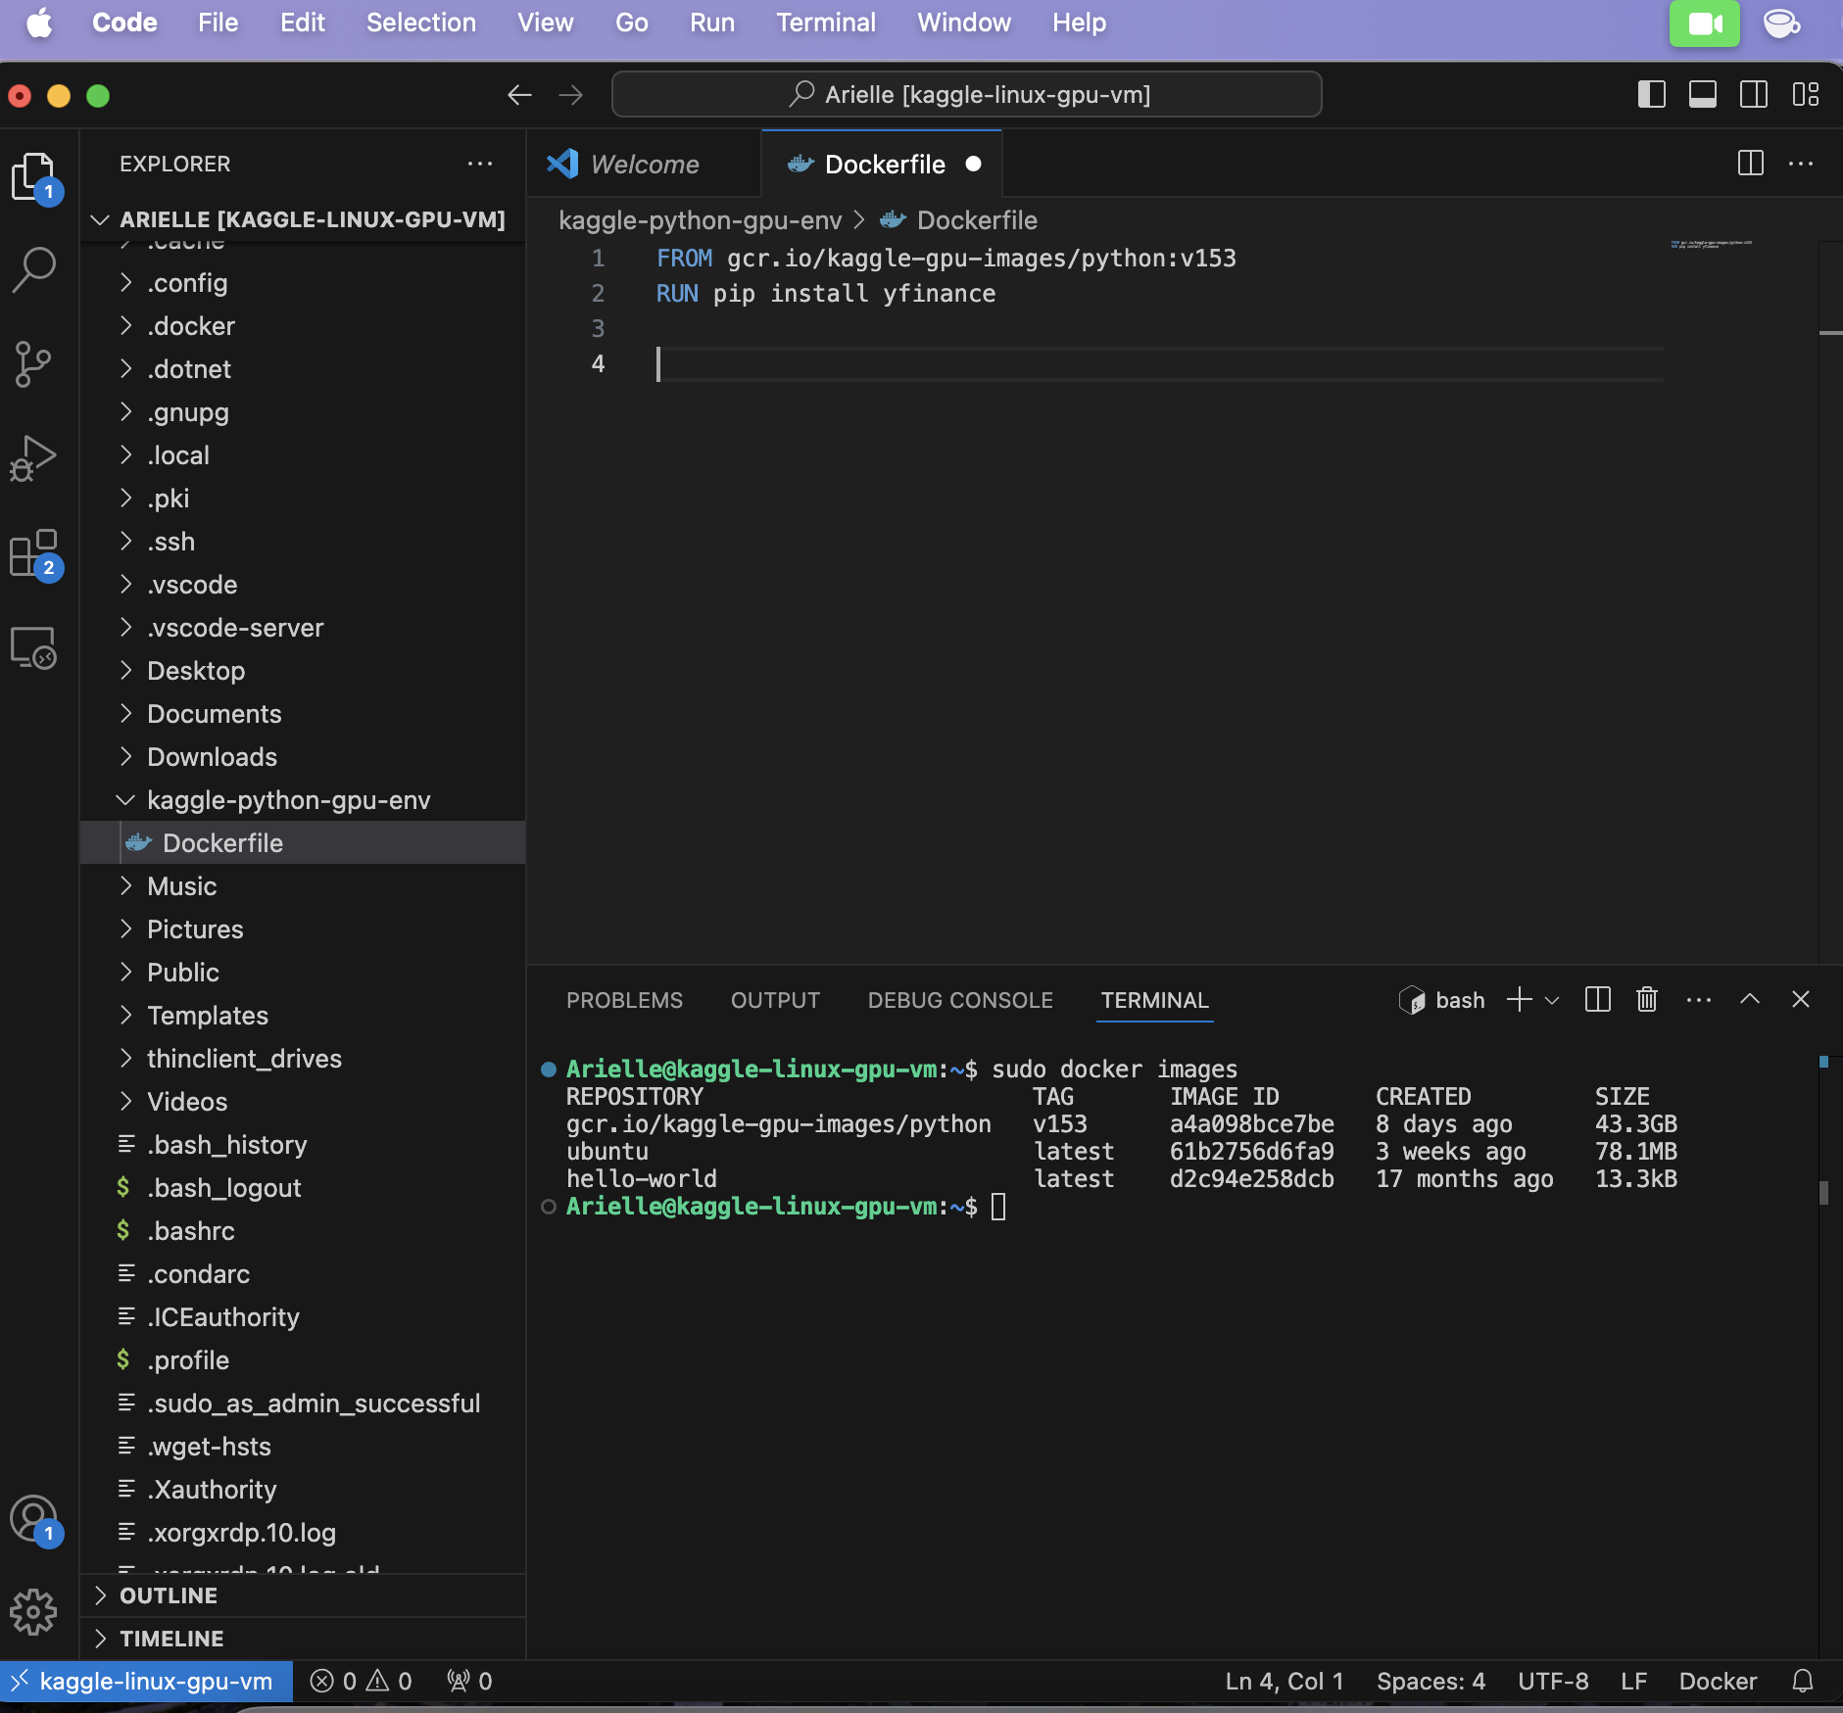Open terminal panel more actions ellipsis

1699,1000
